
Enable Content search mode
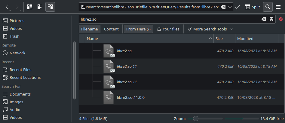coord(111,29)
